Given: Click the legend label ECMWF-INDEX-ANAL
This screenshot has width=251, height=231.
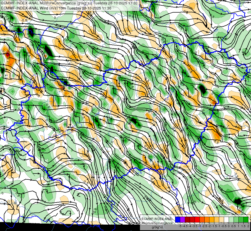Looking at the screenshot, I should 157,219.
